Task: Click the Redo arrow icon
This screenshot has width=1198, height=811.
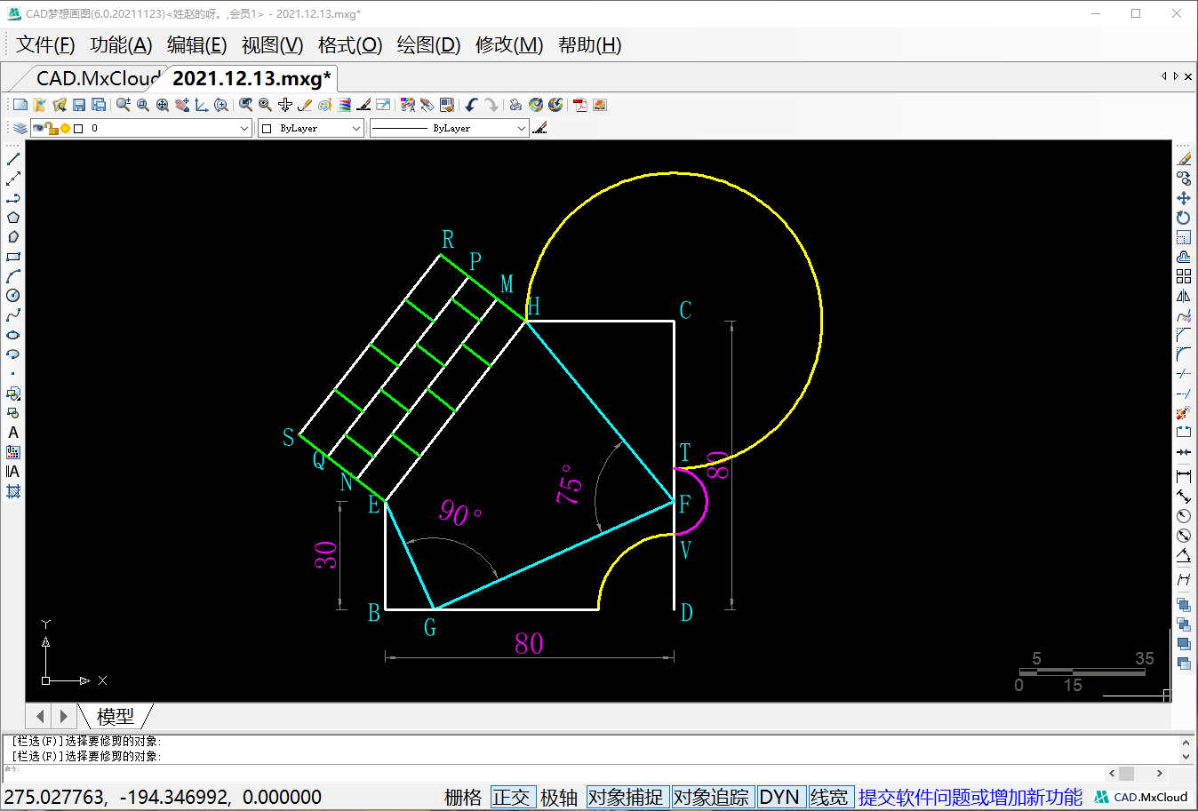Action: (x=491, y=105)
